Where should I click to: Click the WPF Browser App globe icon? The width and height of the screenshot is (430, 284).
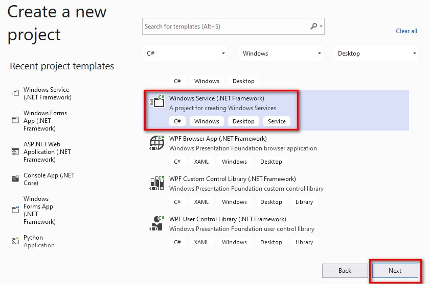(x=157, y=143)
